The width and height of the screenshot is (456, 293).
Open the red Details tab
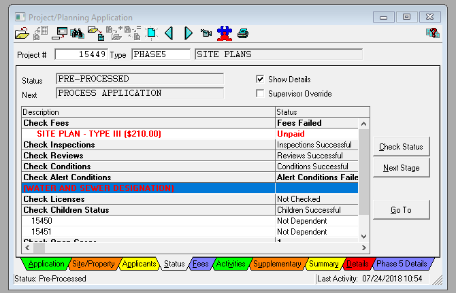pyautogui.click(x=357, y=264)
